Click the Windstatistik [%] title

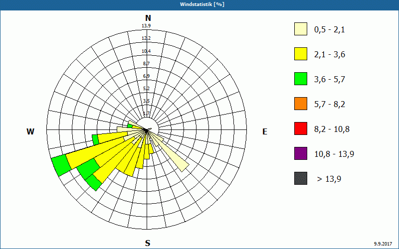[x=202, y=4]
